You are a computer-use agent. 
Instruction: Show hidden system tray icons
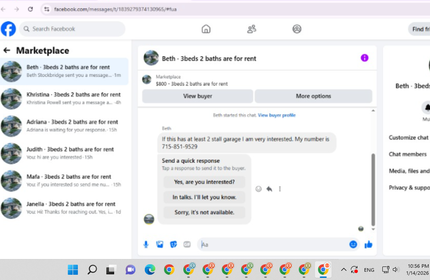coord(344,270)
